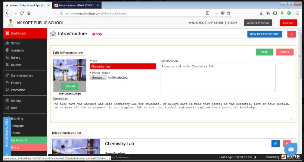The width and height of the screenshot is (304, 162).
Task: Toggle sidebar view icon
Action: pyautogui.click(x=275, y=13)
